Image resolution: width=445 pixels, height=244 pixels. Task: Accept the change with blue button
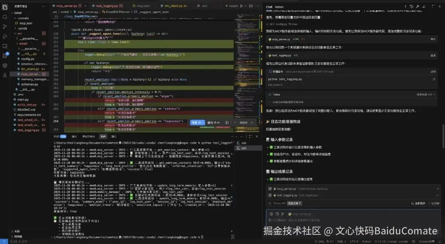click(197, 123)
